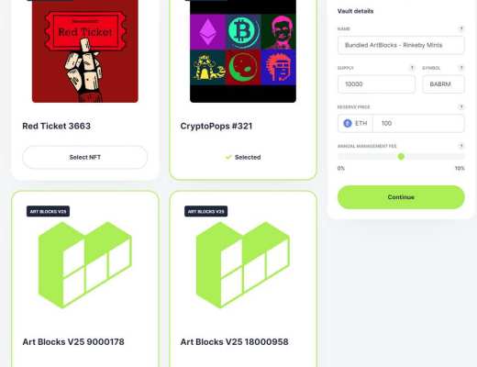This screenshot has height=367, width=477.
Task: Click the Red Ticket artwork thumbnail
Action: 85,51
